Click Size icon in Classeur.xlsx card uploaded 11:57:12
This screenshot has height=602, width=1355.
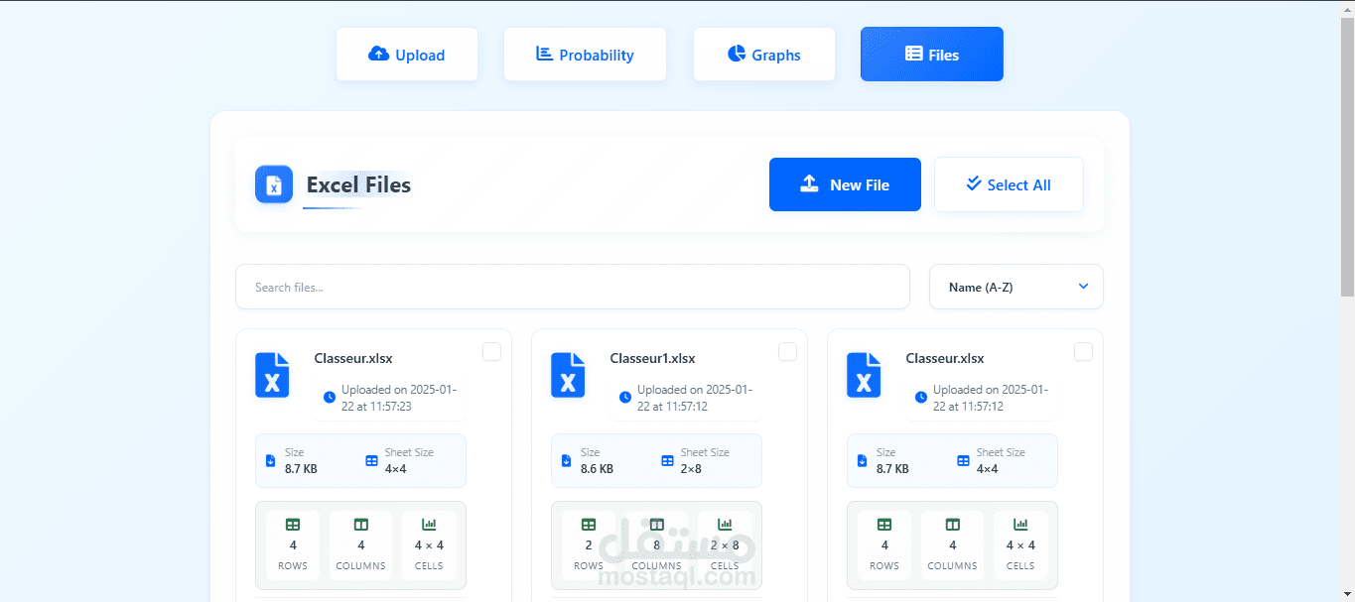[862, 461]
